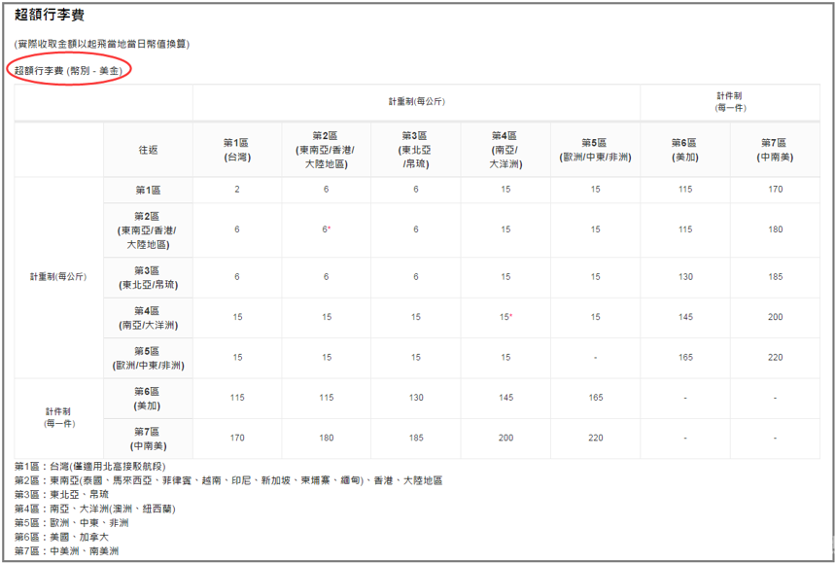This screenshot has width=836, height=563.
Task: Click 130 in the 第3區 row
Action: [x=685, y=277]
